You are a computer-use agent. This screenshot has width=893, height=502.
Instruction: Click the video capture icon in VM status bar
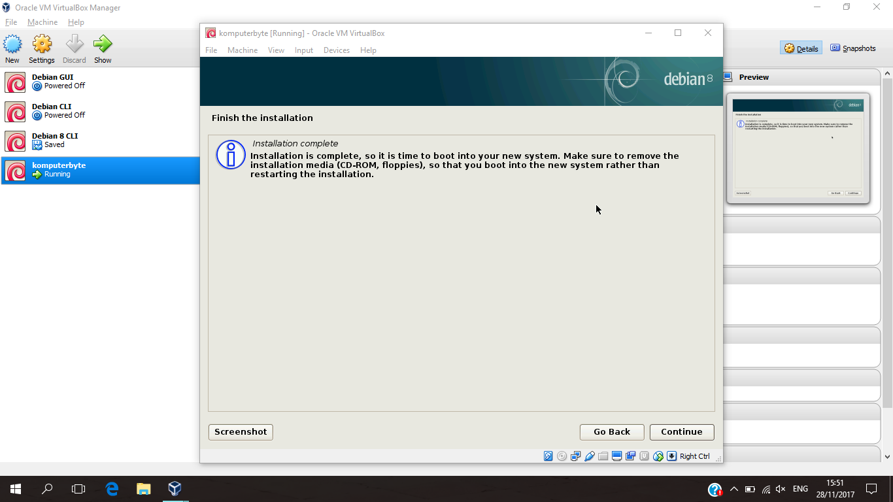(x=631, y=456)
